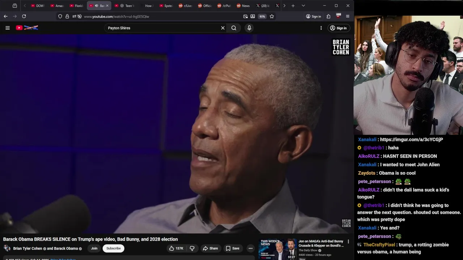Click the install site as app icon
Viewport: 463px width, 260px height.
coord(252,16)
